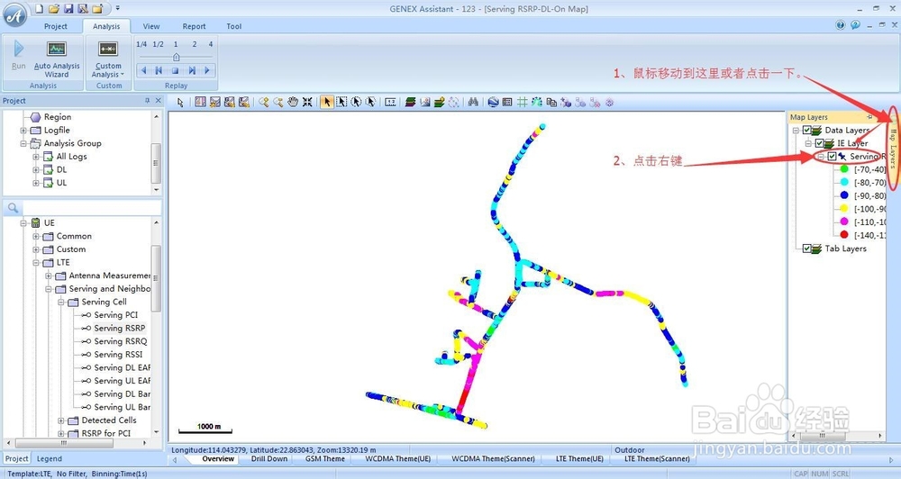Image resolution: width=901 pixels, height=479 pixels.
Task: Expand the Detected Cells folder
Action: tap(61, 420)
